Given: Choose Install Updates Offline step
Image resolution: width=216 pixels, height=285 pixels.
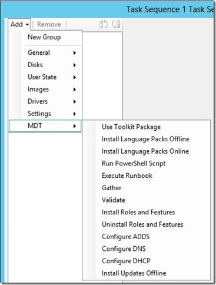Looking at the screenshot, I should coord(146,273).
